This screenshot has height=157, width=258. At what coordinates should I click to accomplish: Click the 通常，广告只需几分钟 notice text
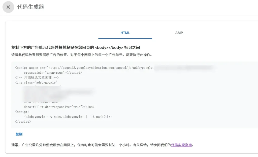91,145
